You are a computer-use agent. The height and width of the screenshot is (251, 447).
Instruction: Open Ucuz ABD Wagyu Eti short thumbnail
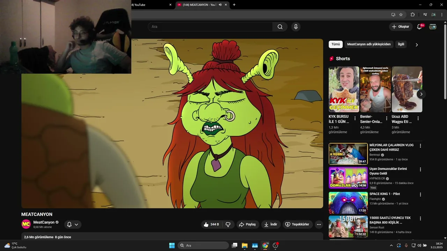point(407,89)
